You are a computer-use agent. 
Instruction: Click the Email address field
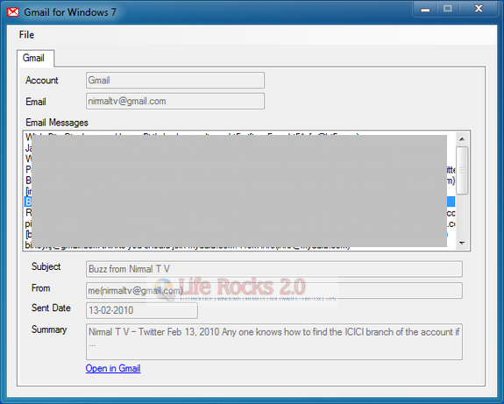pyautogui.click(x=175, y=102)
